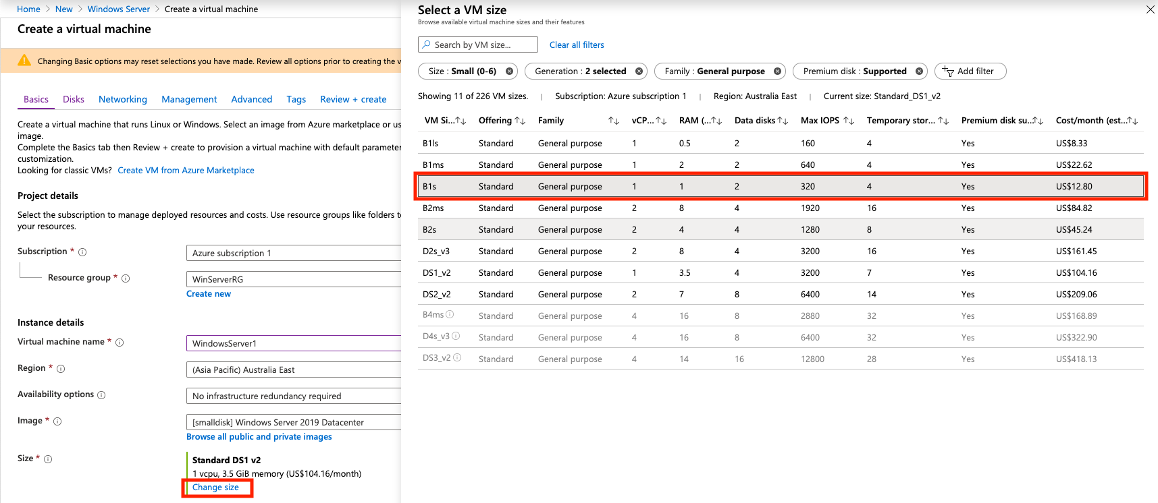Remove the Generation filter chip
Image resolution: width=1158 pixels, height=503 pixels.
[639, 71]
